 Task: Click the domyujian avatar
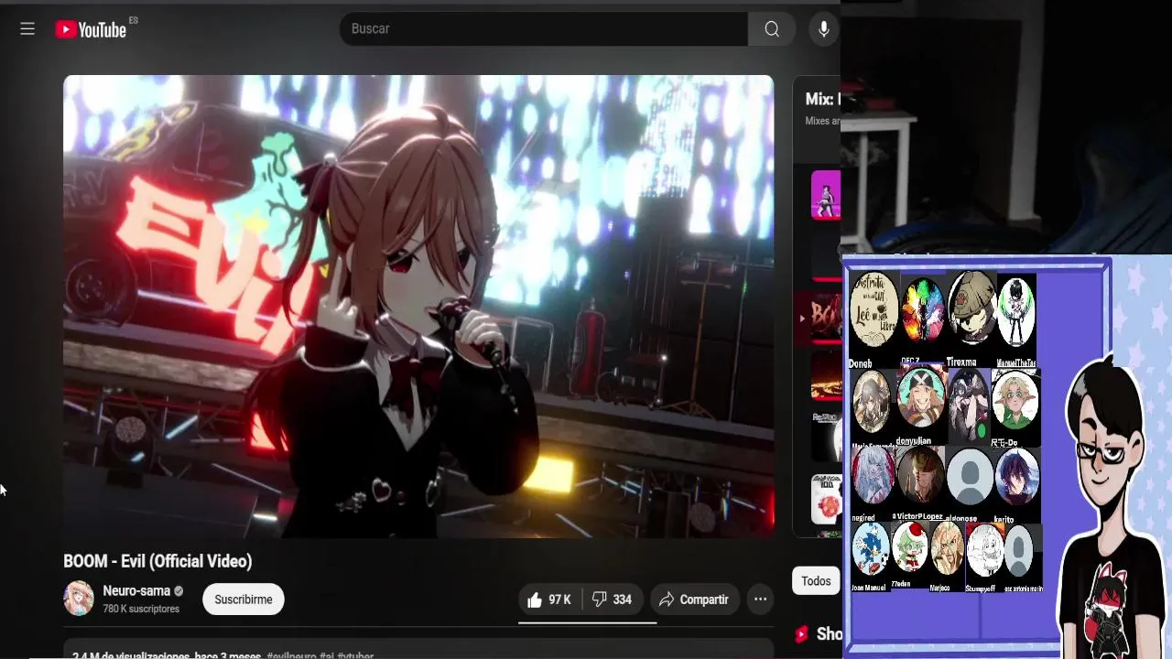[x=920, y=397]
